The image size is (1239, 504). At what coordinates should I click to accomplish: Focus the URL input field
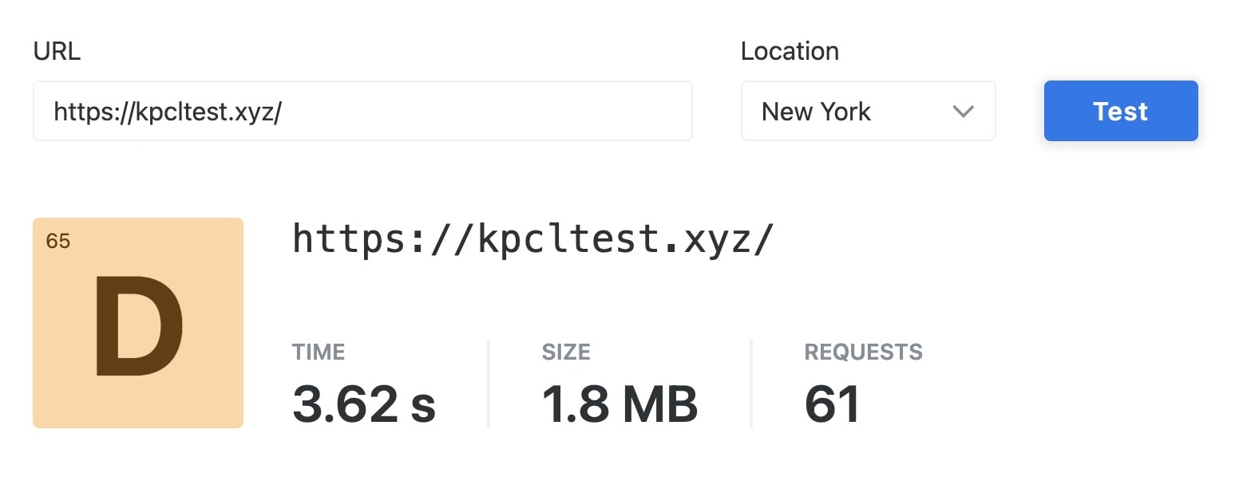click(x=362, y=112)
